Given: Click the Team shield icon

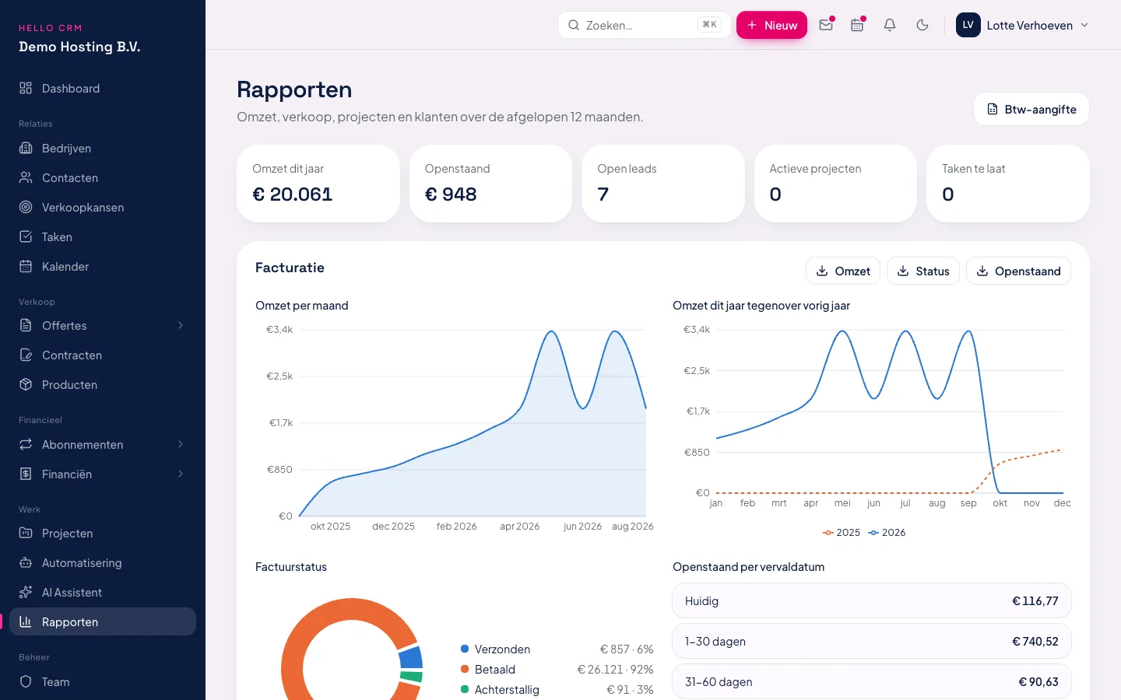Looking at the screenshot, I should (x=26, y=681).
